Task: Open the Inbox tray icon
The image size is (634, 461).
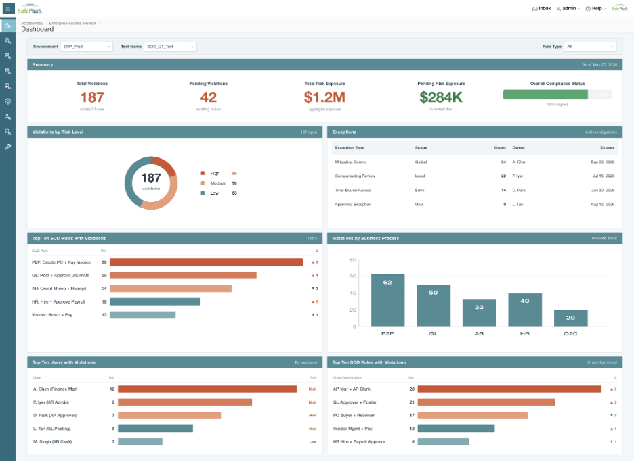Action: [x=535, y=9]
